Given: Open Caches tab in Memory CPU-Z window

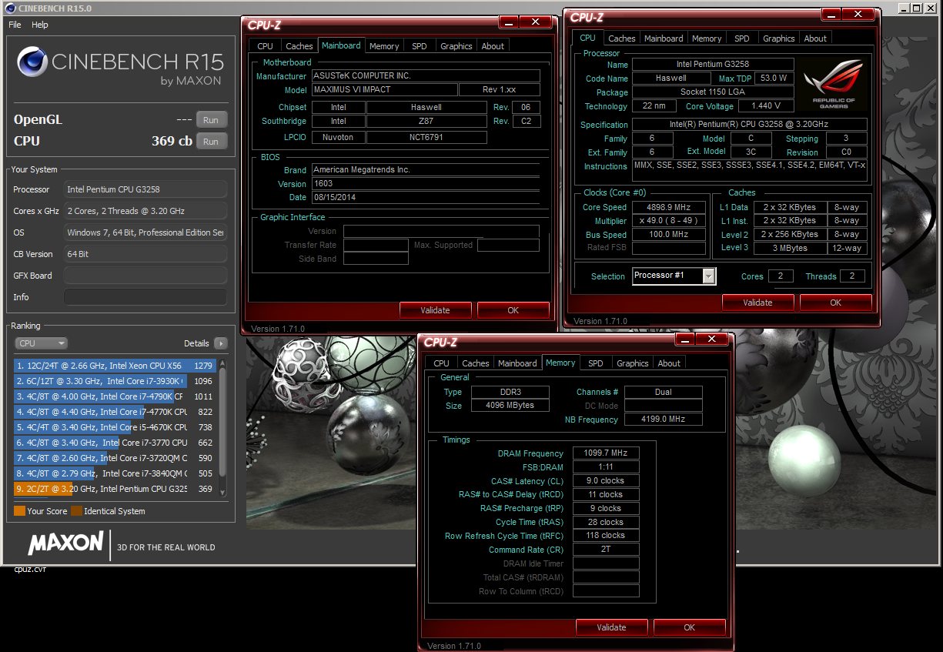Looking at the screenshot, I should pos(475,363).
